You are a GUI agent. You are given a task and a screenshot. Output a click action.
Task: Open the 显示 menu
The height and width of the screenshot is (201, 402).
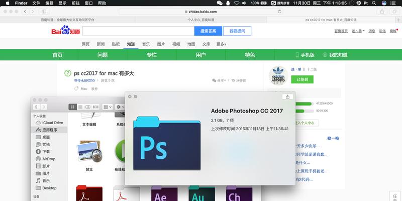tap(62, 3)
